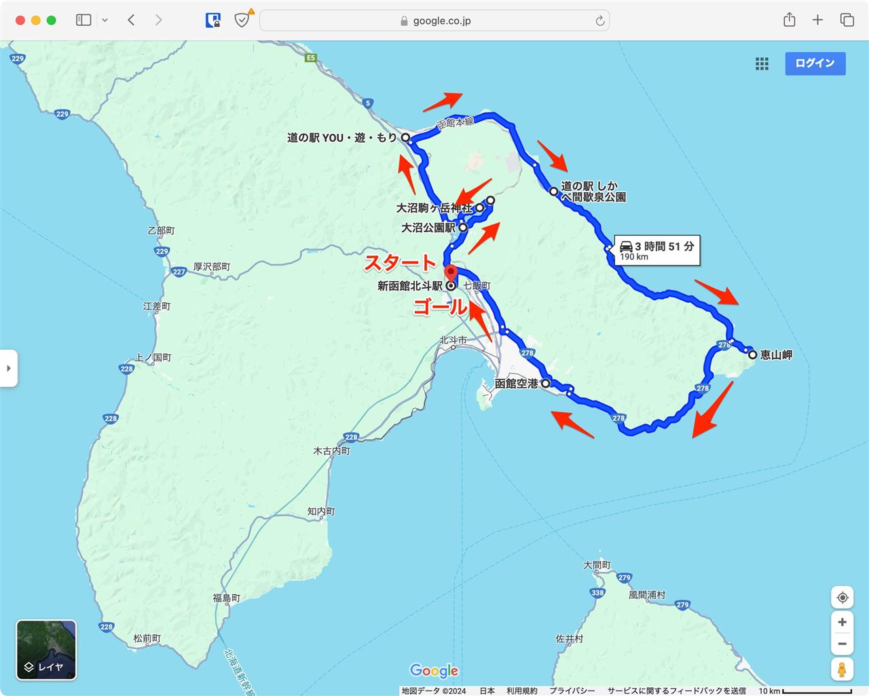Show tab overview

847,20
